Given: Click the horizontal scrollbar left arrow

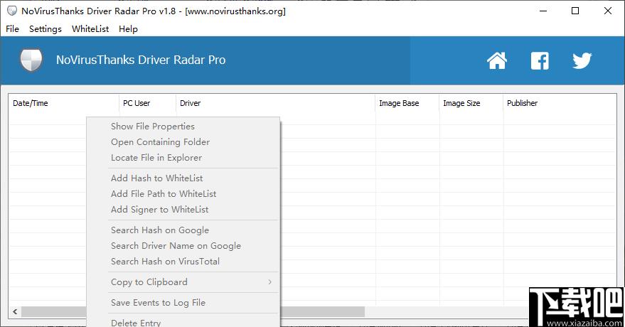Looking at the screenshot, I should (15, 311).
